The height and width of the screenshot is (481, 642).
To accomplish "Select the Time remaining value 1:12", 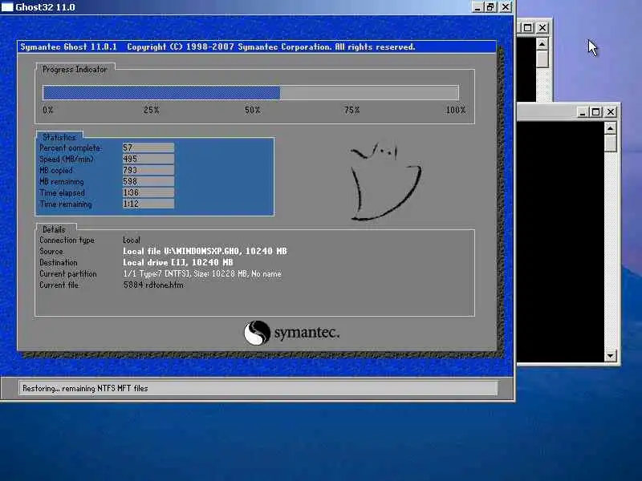I will pos(148,204).
